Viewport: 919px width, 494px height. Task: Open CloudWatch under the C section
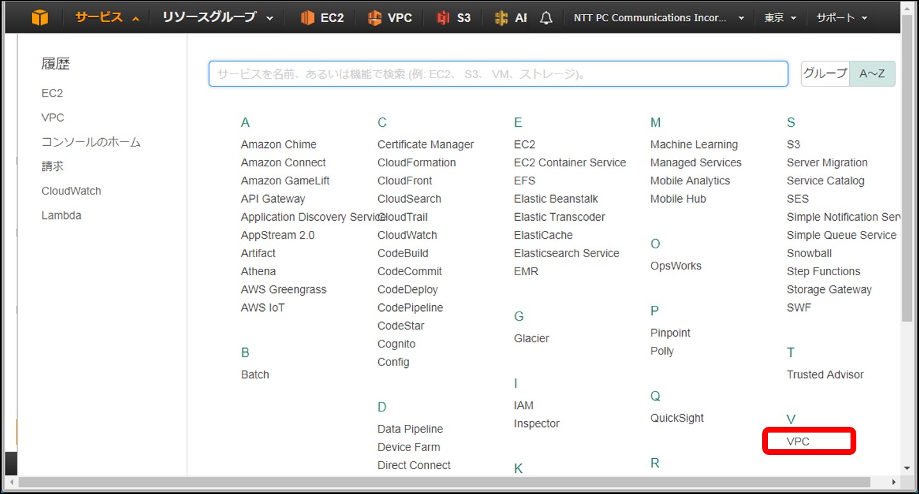[407, 235]
